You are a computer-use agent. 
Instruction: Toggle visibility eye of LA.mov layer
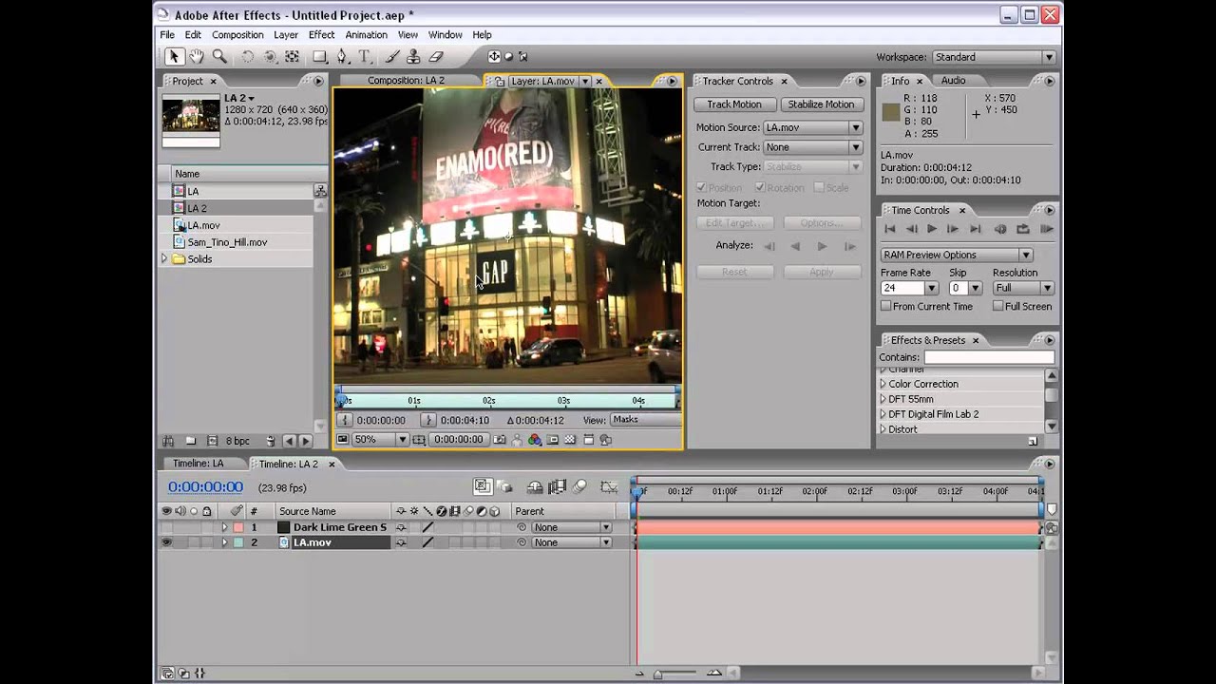(x=166, y=542)
